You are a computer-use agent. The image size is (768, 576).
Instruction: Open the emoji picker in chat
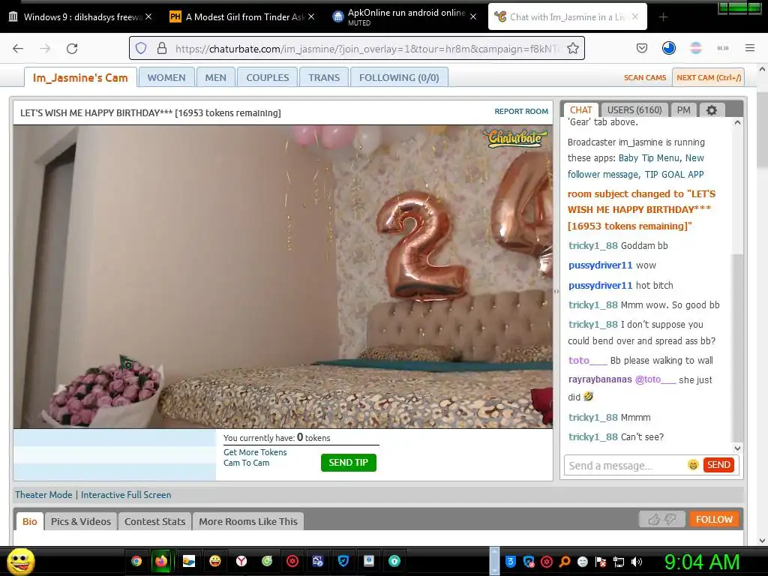click(x=692, y=465)
